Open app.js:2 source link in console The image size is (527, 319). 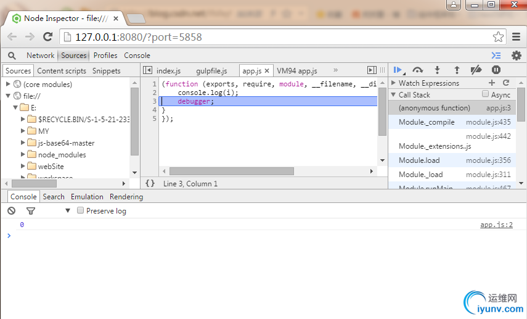pos(496,225)
